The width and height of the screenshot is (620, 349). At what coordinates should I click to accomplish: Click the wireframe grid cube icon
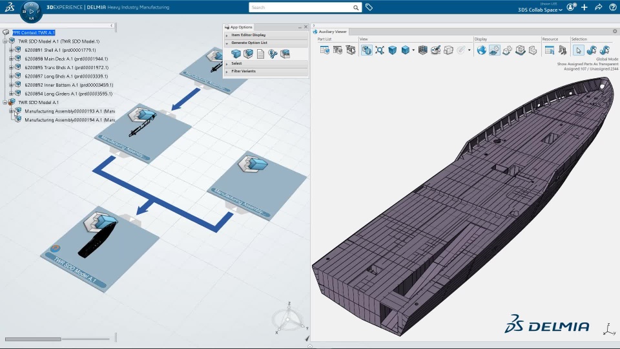coord(422,50)
